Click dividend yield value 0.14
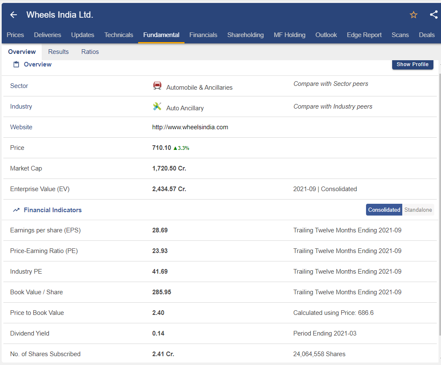441x365 pixels. 158,333
